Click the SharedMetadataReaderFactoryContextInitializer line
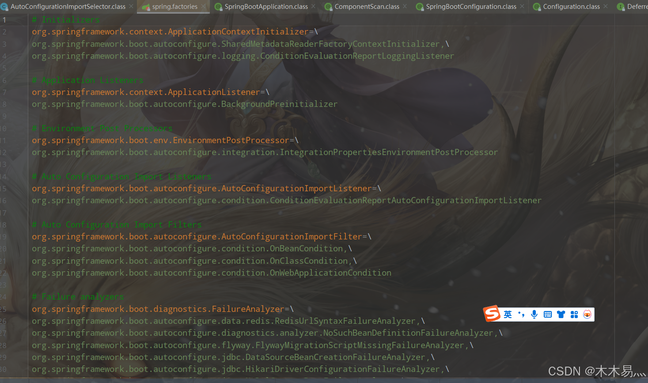The height and width of the screenshot is (383, 648). point(241,44)
